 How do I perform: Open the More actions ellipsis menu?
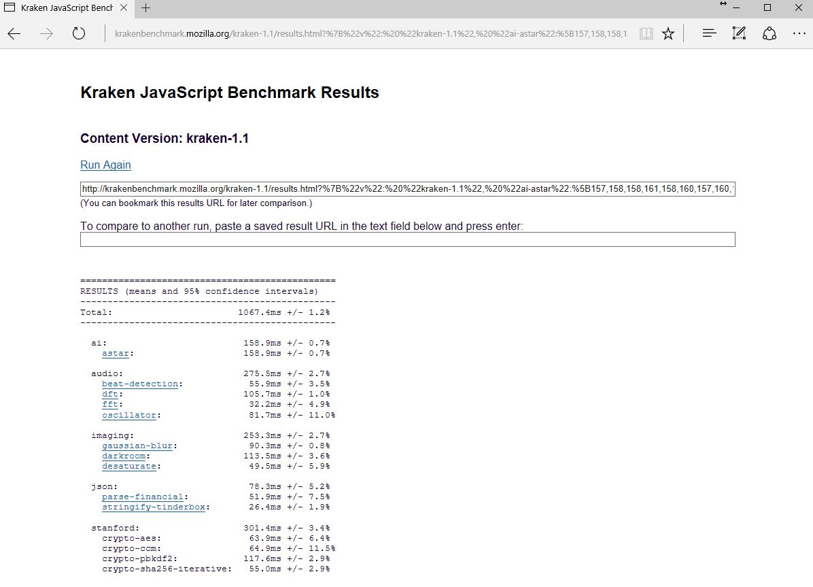799,34
